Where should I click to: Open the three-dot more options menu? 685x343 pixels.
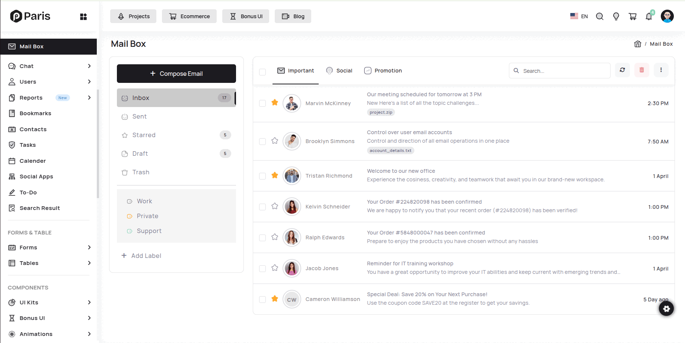[661, 70]
